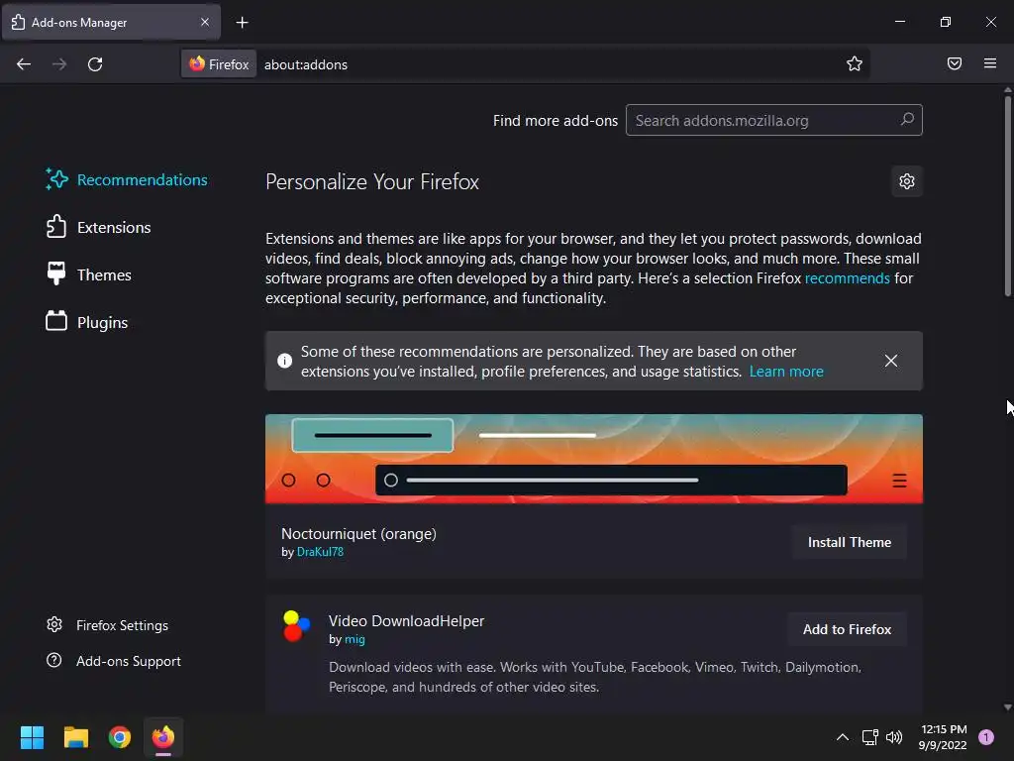Open Firefox Settings from sidebar
Screen dimensions: 1014x761
pyautogui.click(x=107, y=625)
